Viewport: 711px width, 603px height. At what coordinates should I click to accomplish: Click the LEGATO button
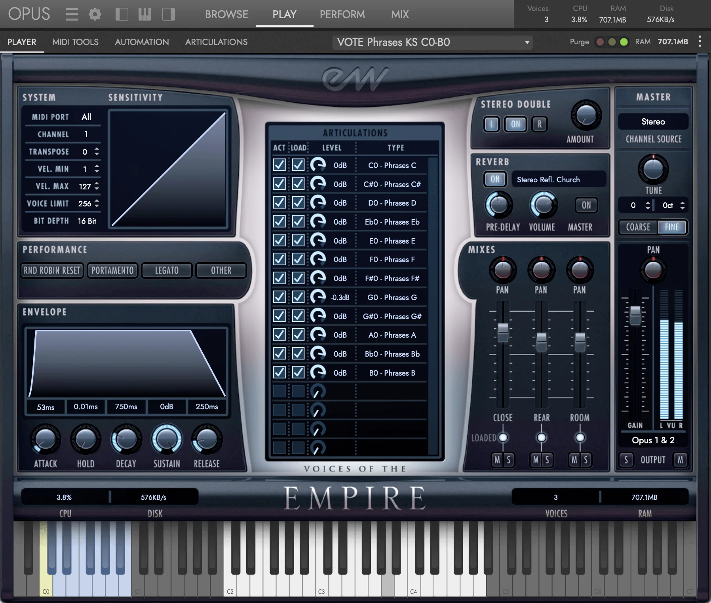(167, 270)
